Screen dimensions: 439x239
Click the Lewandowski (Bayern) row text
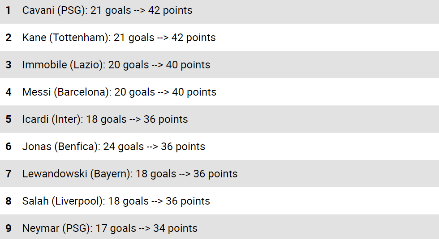click(130, 174)
